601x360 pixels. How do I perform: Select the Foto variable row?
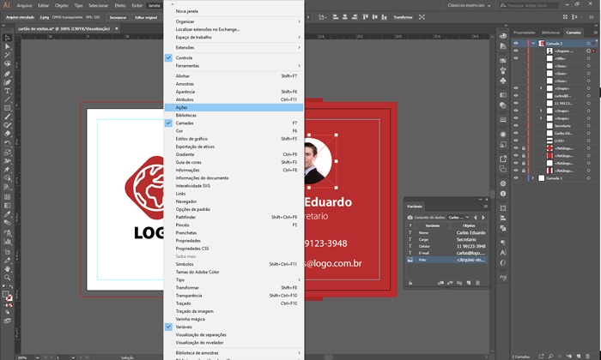click(x=447, y=260)
